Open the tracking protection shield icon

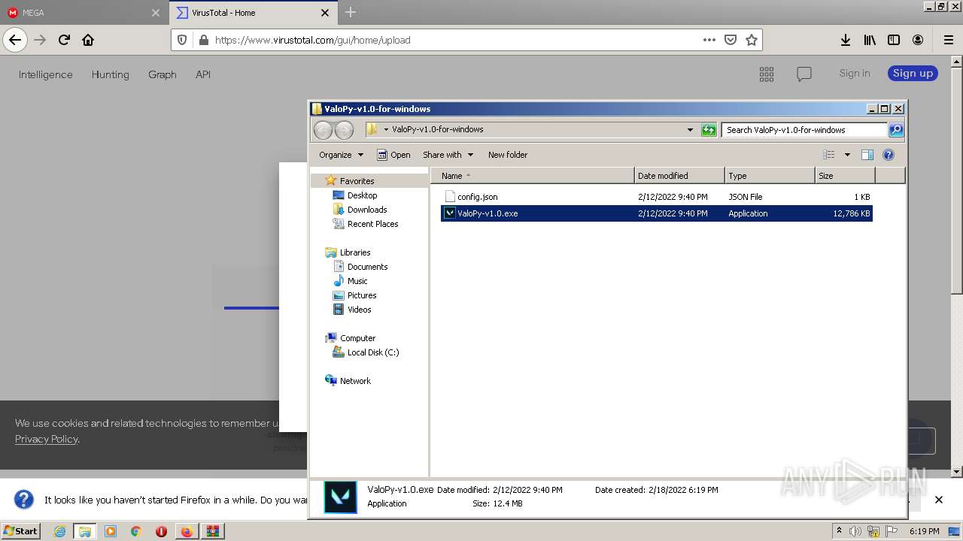[182, 40]
